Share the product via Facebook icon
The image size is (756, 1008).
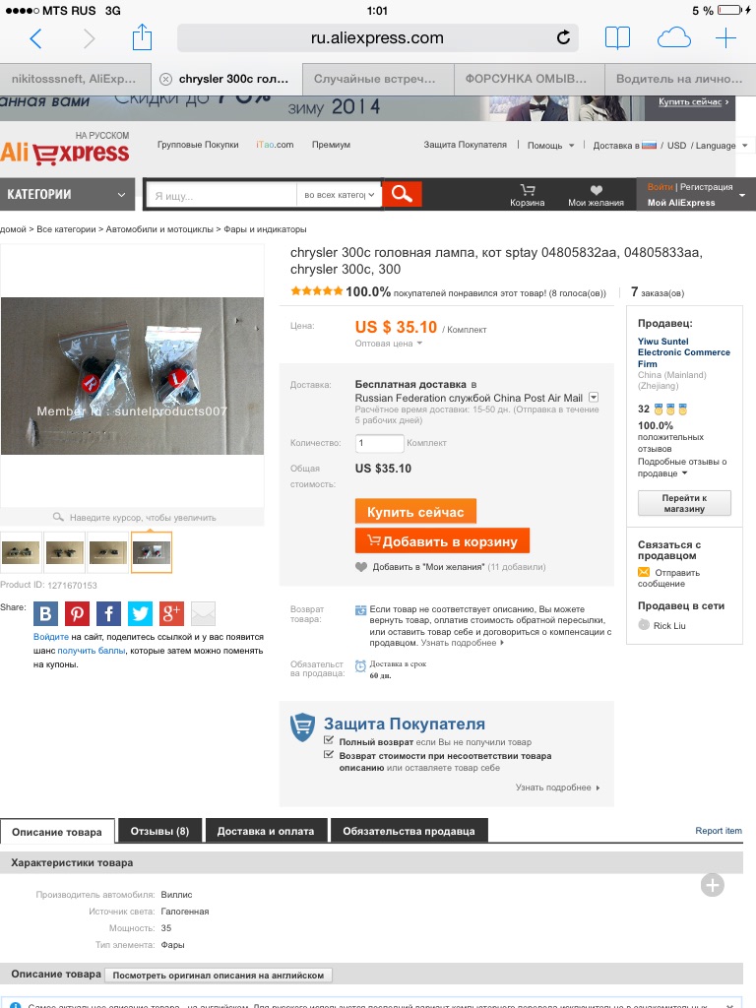pyautogui.click(x=108, y=614)
